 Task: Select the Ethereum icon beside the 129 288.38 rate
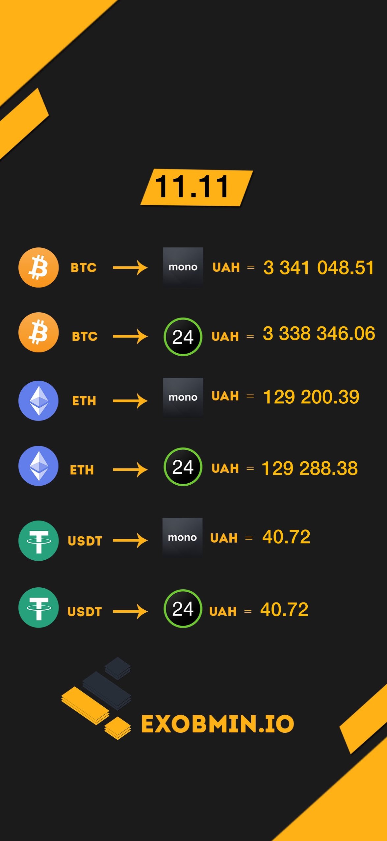tap(39, 466)
